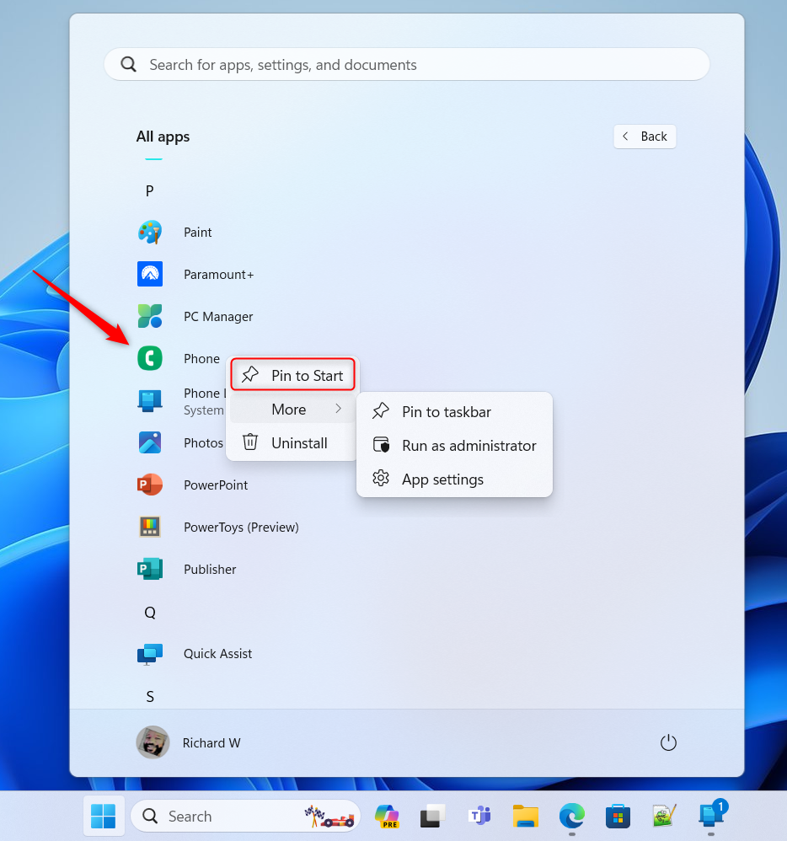This screenshot has width=787, height=841.
Task: Click the Quick Assist label
Action: pos(217,654)
